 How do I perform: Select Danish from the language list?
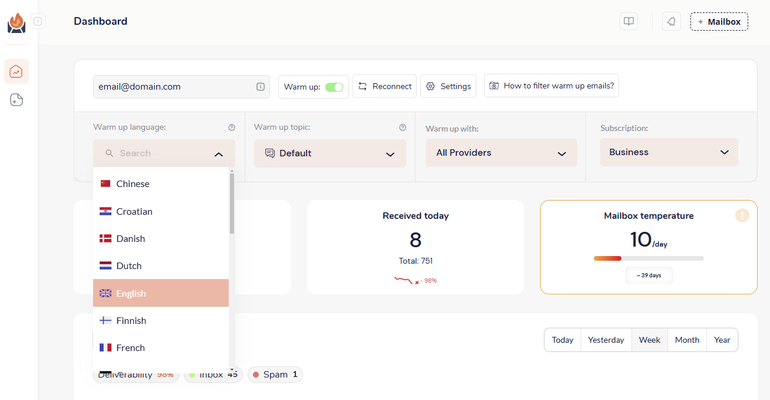(131, 239)
